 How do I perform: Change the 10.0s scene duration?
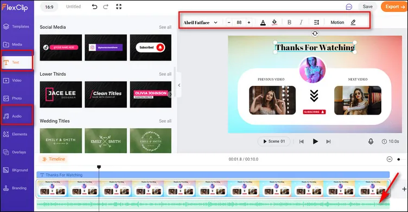(x=390, y=141)
